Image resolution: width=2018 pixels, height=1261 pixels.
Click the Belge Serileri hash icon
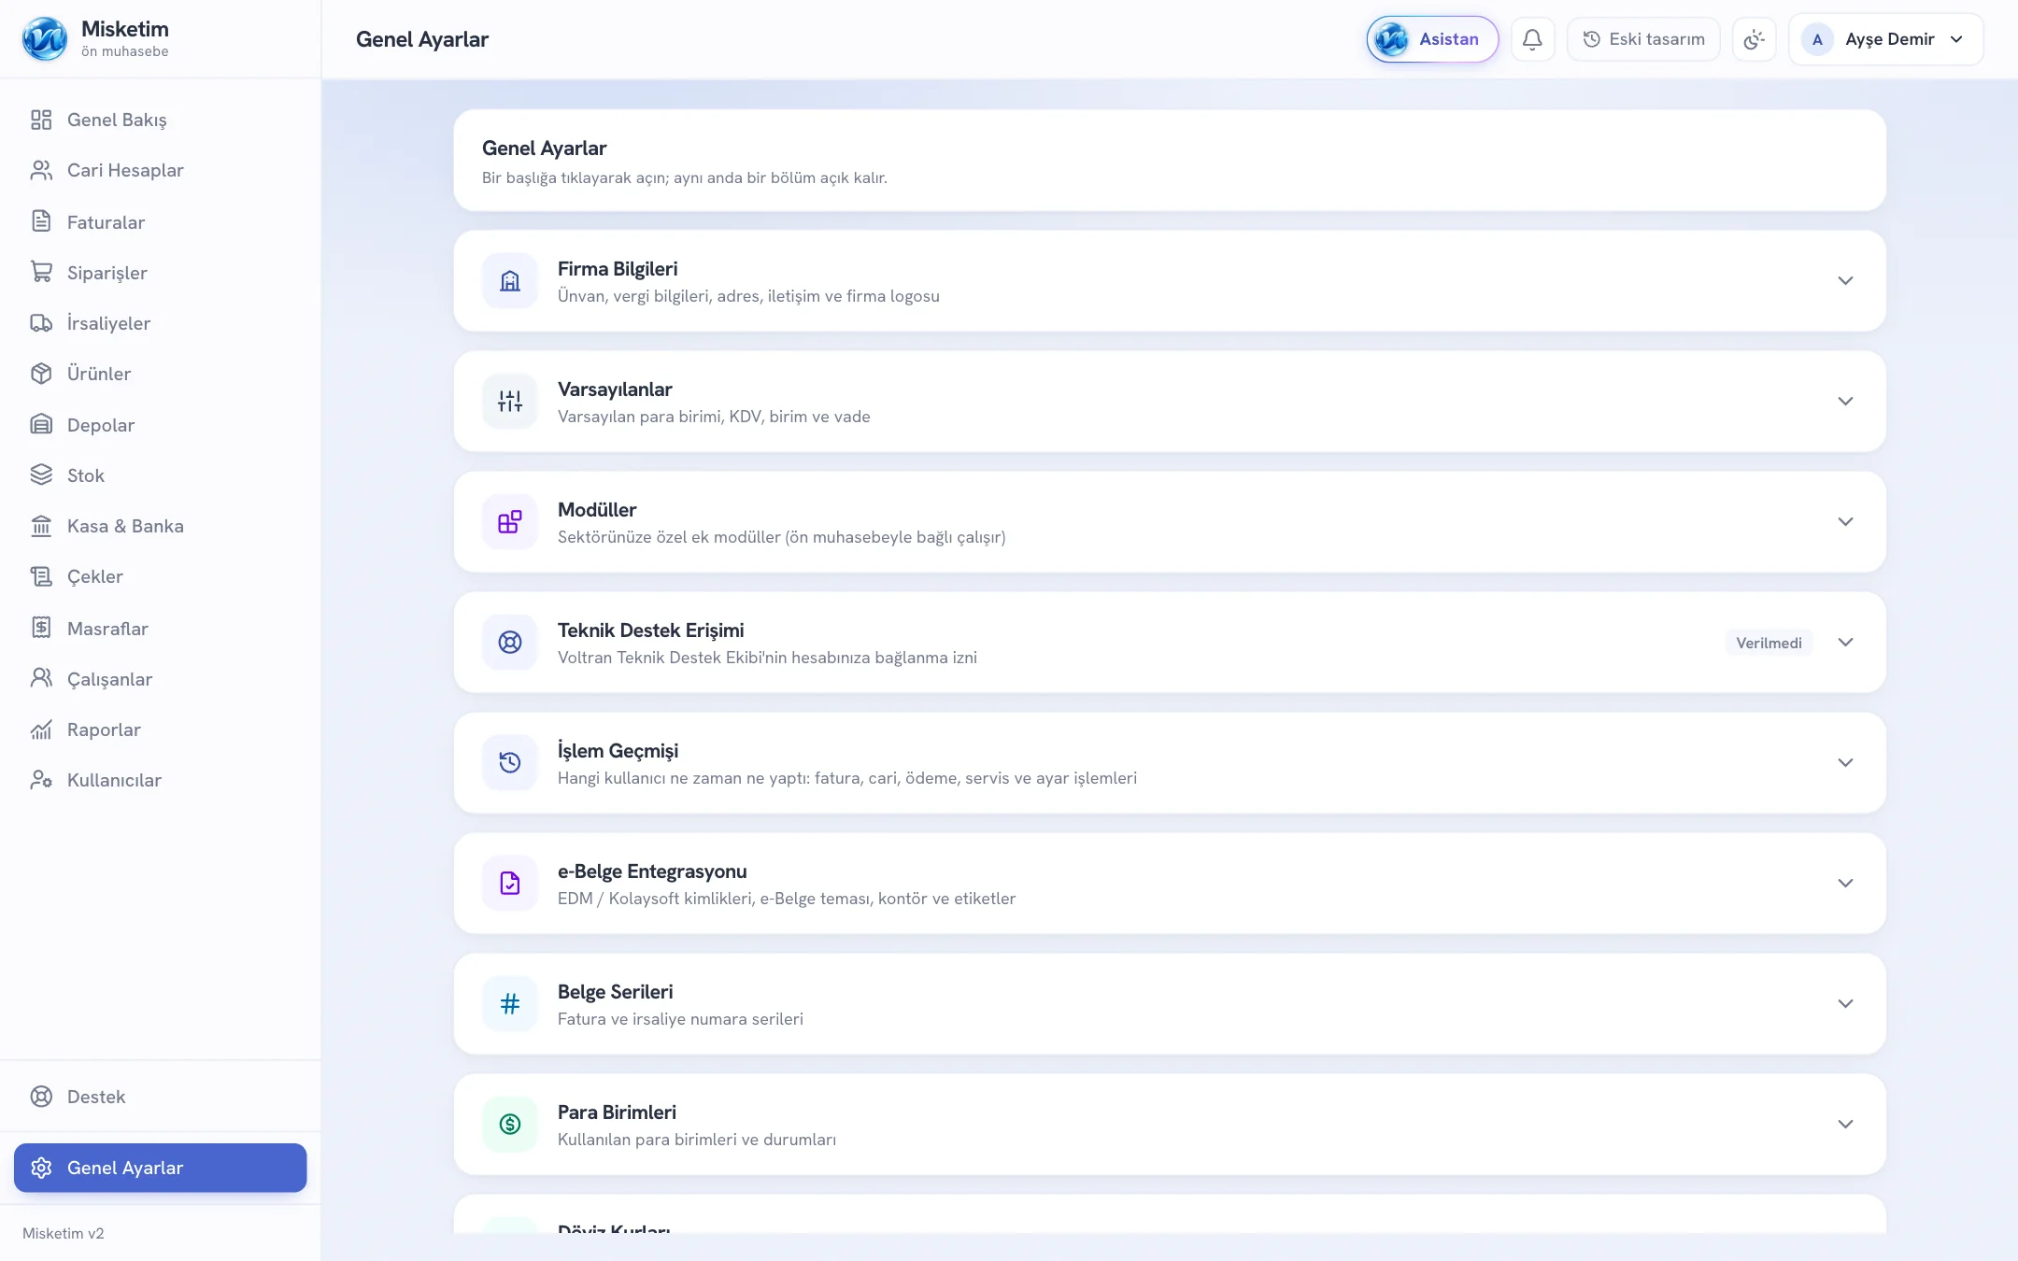pos(510,1003)
